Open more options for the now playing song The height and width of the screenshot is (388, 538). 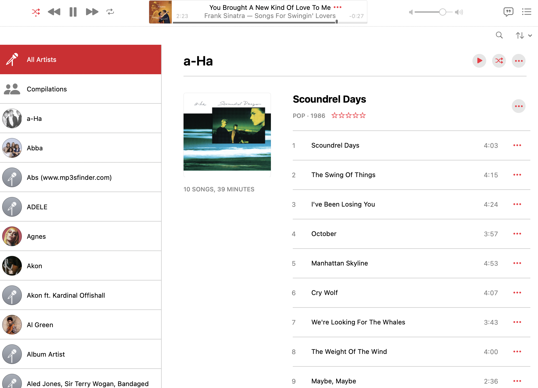(x=338, y=7)
